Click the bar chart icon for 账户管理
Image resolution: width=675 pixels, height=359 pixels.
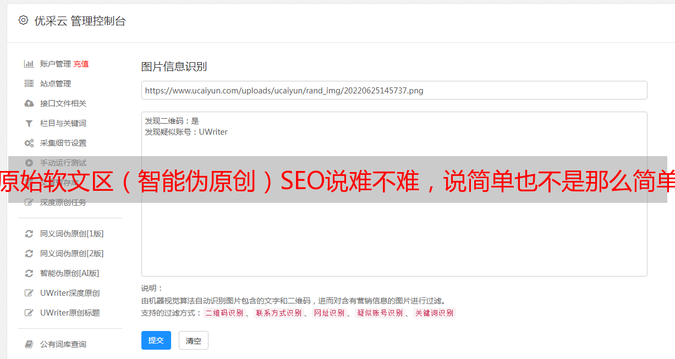click(x=29, y=64)
